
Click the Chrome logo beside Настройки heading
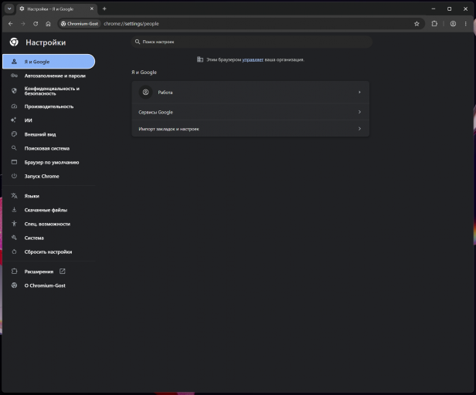pyautogui.click(x=14, y=42)
